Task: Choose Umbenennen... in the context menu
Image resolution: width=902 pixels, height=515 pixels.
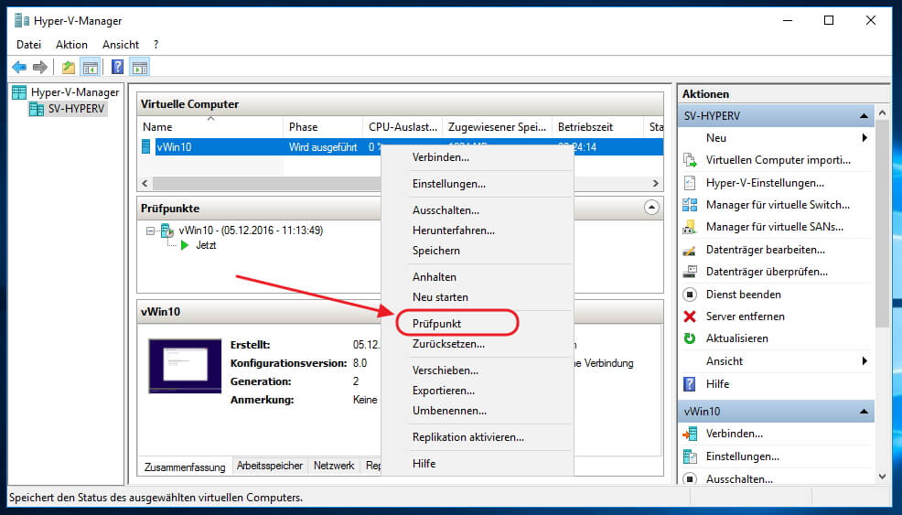Action: click(478, 411)
